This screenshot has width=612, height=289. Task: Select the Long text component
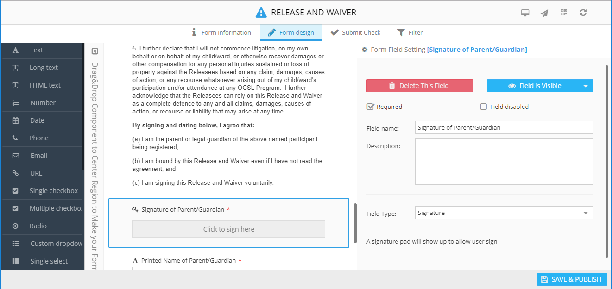click(x=43, y=68)
